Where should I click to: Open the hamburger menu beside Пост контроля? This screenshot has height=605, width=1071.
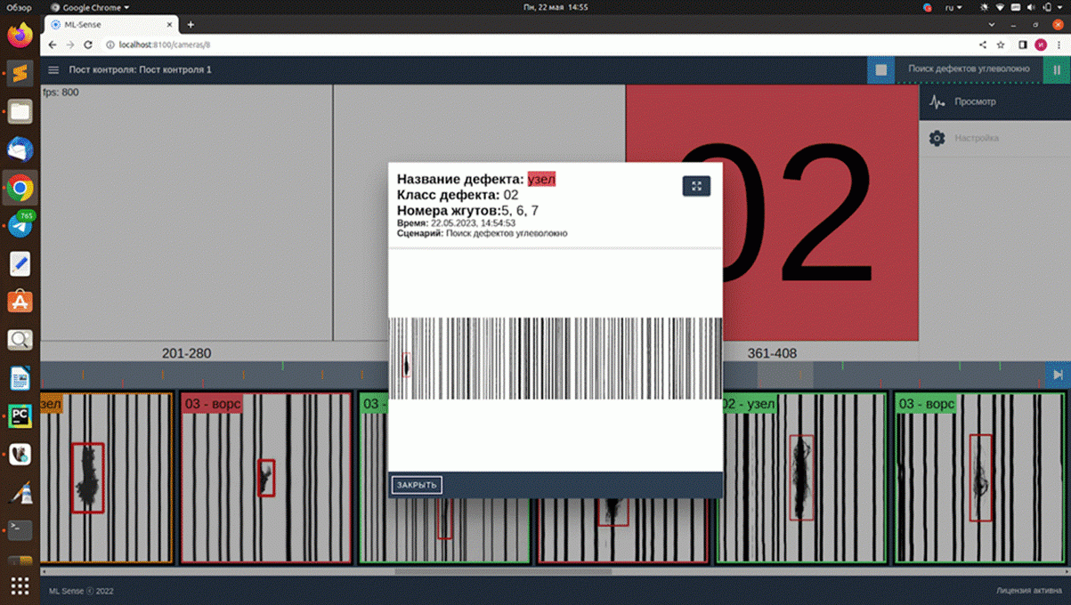pos(53,69)
